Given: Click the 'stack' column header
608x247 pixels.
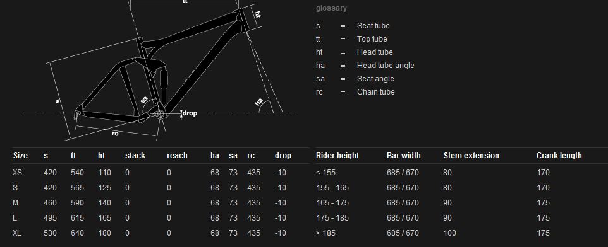Looking at the screenshot, I should tap(135, 156).
